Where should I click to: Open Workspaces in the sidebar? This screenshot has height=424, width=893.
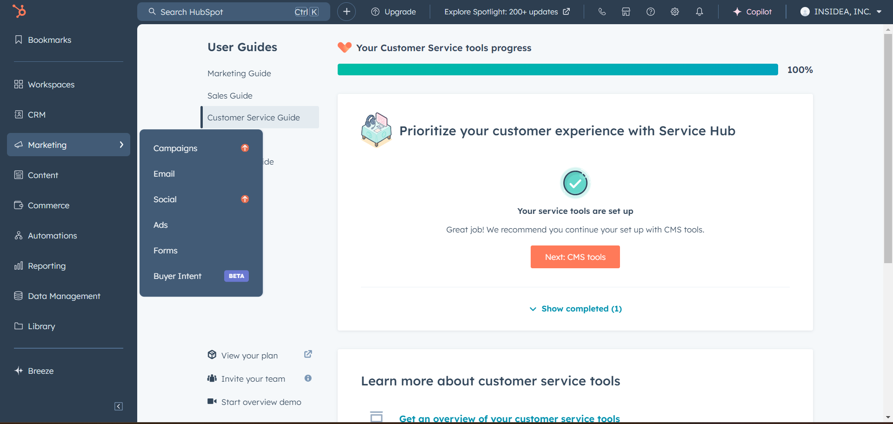pyautogui.click(x=45, y=85)
